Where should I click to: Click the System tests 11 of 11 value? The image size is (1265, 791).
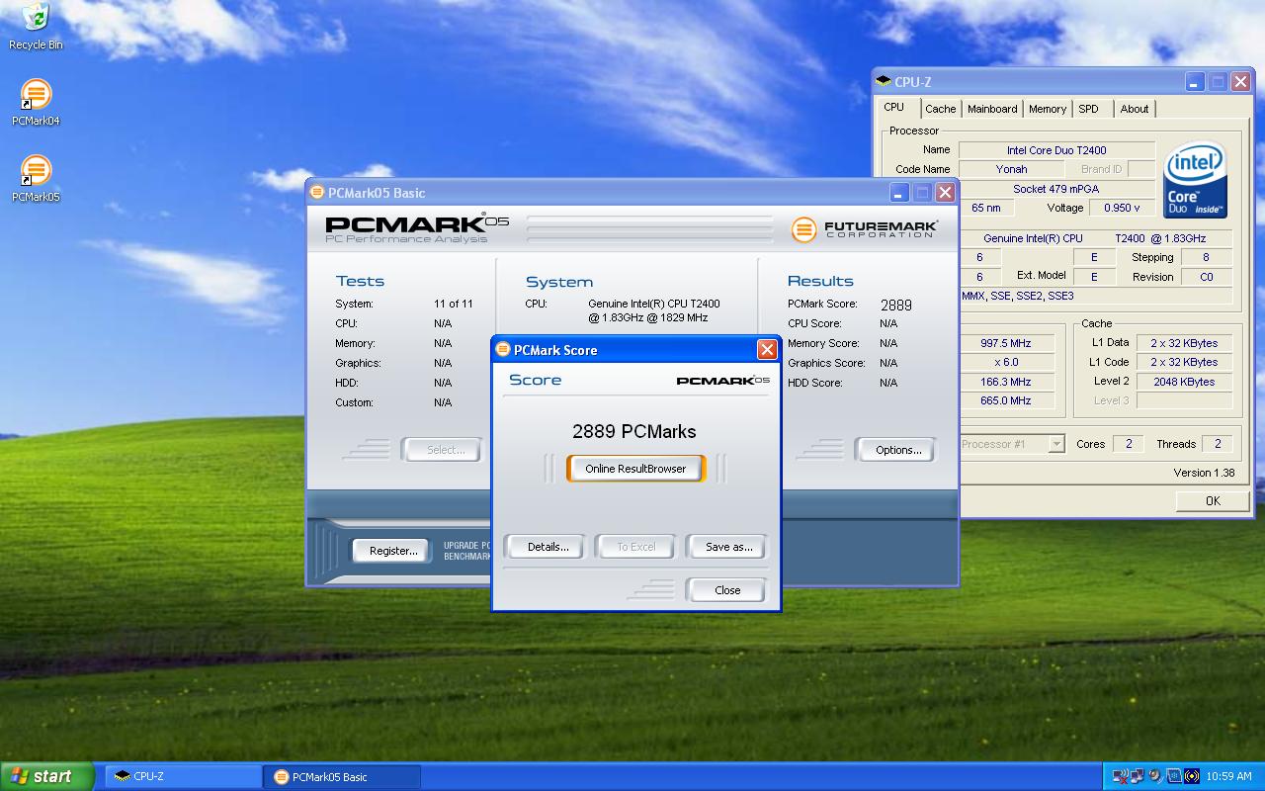click(x=454, y=304)
